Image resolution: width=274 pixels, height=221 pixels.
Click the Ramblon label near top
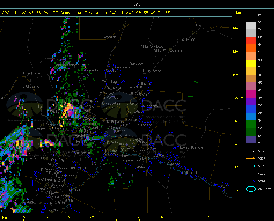110,37
